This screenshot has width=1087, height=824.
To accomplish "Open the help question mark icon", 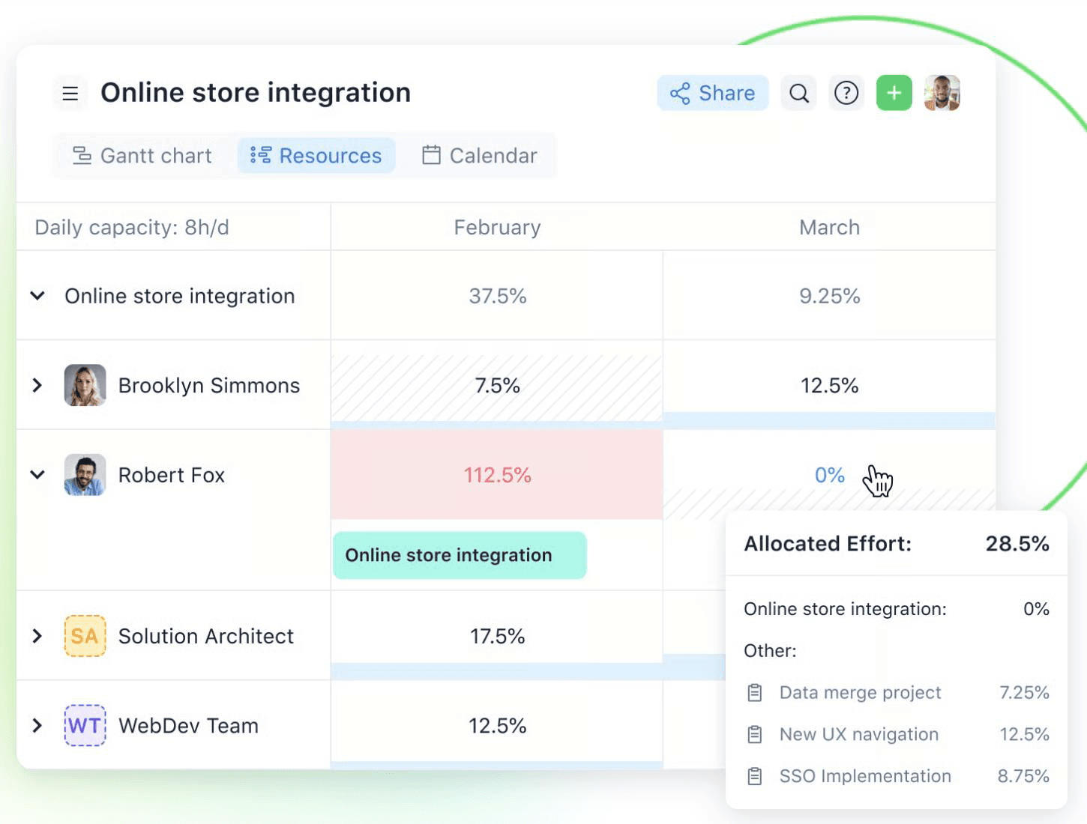I will [x=846, y=93].
